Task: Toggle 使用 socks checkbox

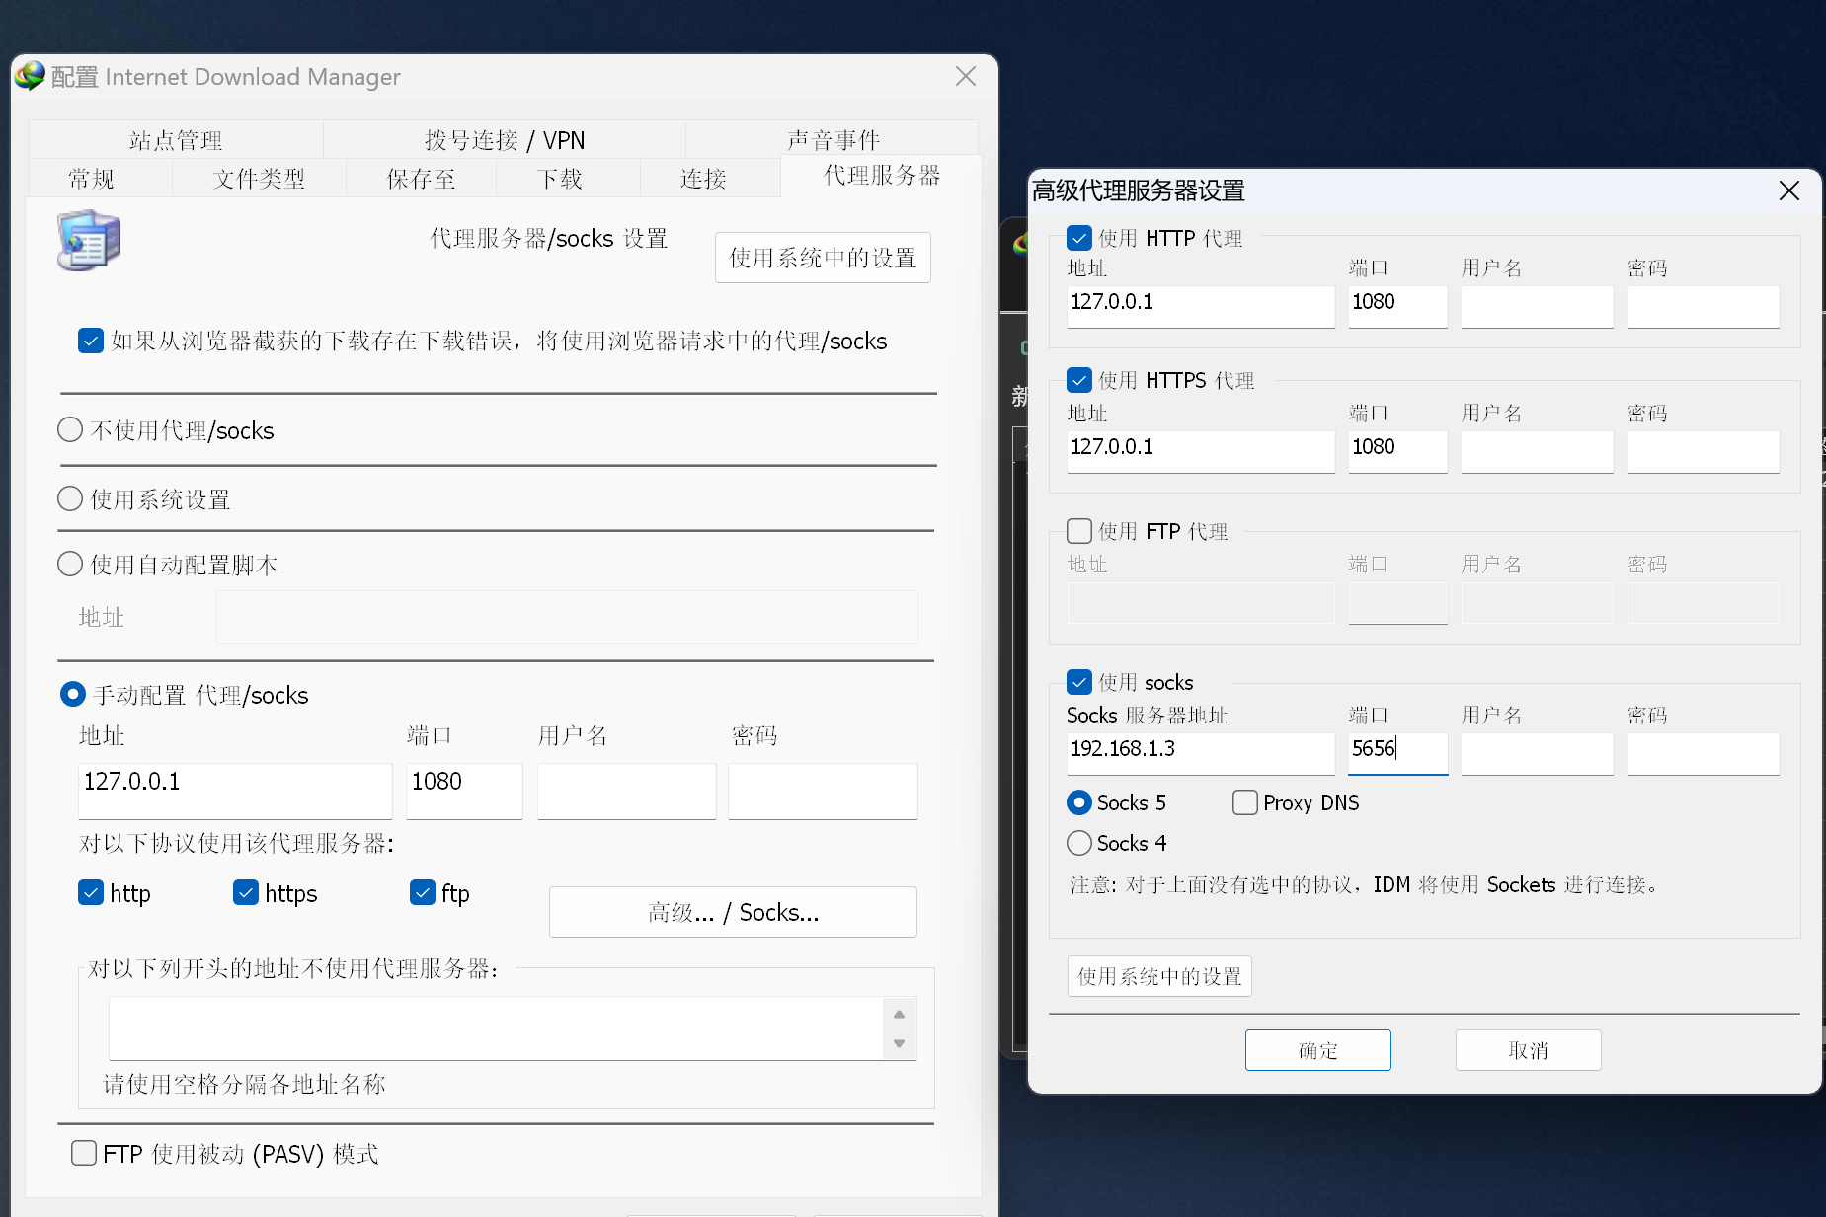Action: tap(1079, 682)
